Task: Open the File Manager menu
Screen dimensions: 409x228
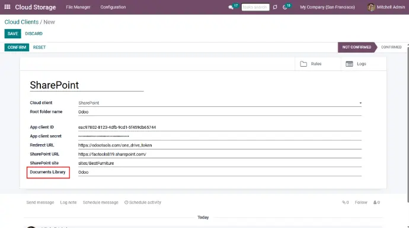Action: [x=78, y=7]
